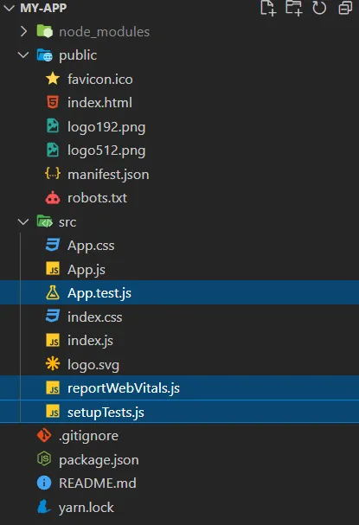
Task: Open favicon.ico file
Action: click(x=100, y=80)
